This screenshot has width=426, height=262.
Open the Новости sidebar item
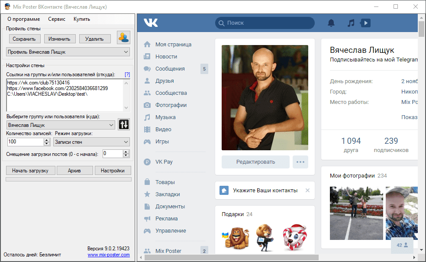click(x=166, y=57)
